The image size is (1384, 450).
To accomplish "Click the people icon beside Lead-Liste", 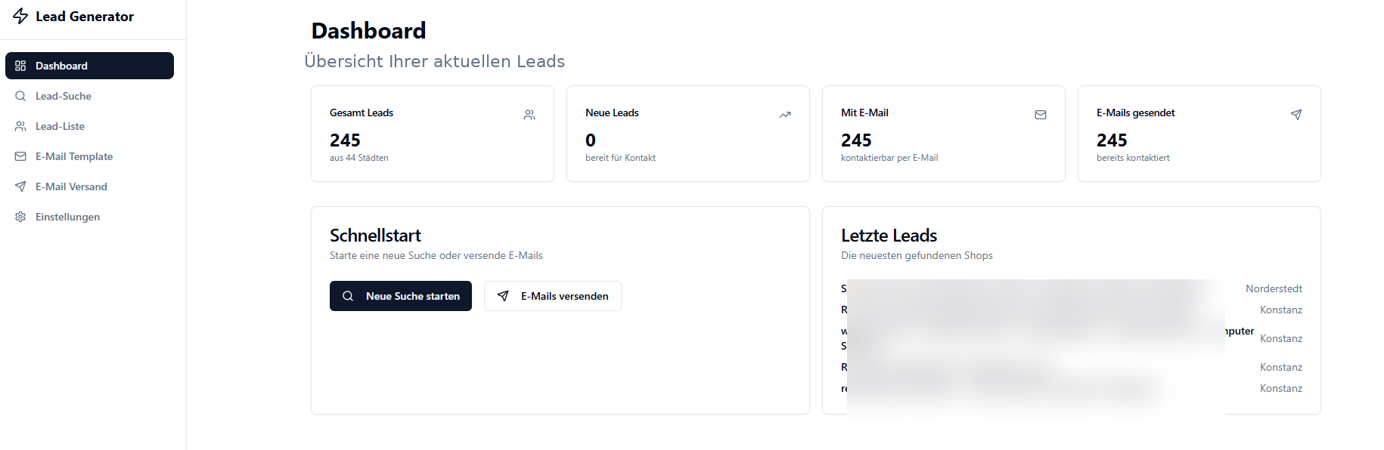I will pos(20,126).
